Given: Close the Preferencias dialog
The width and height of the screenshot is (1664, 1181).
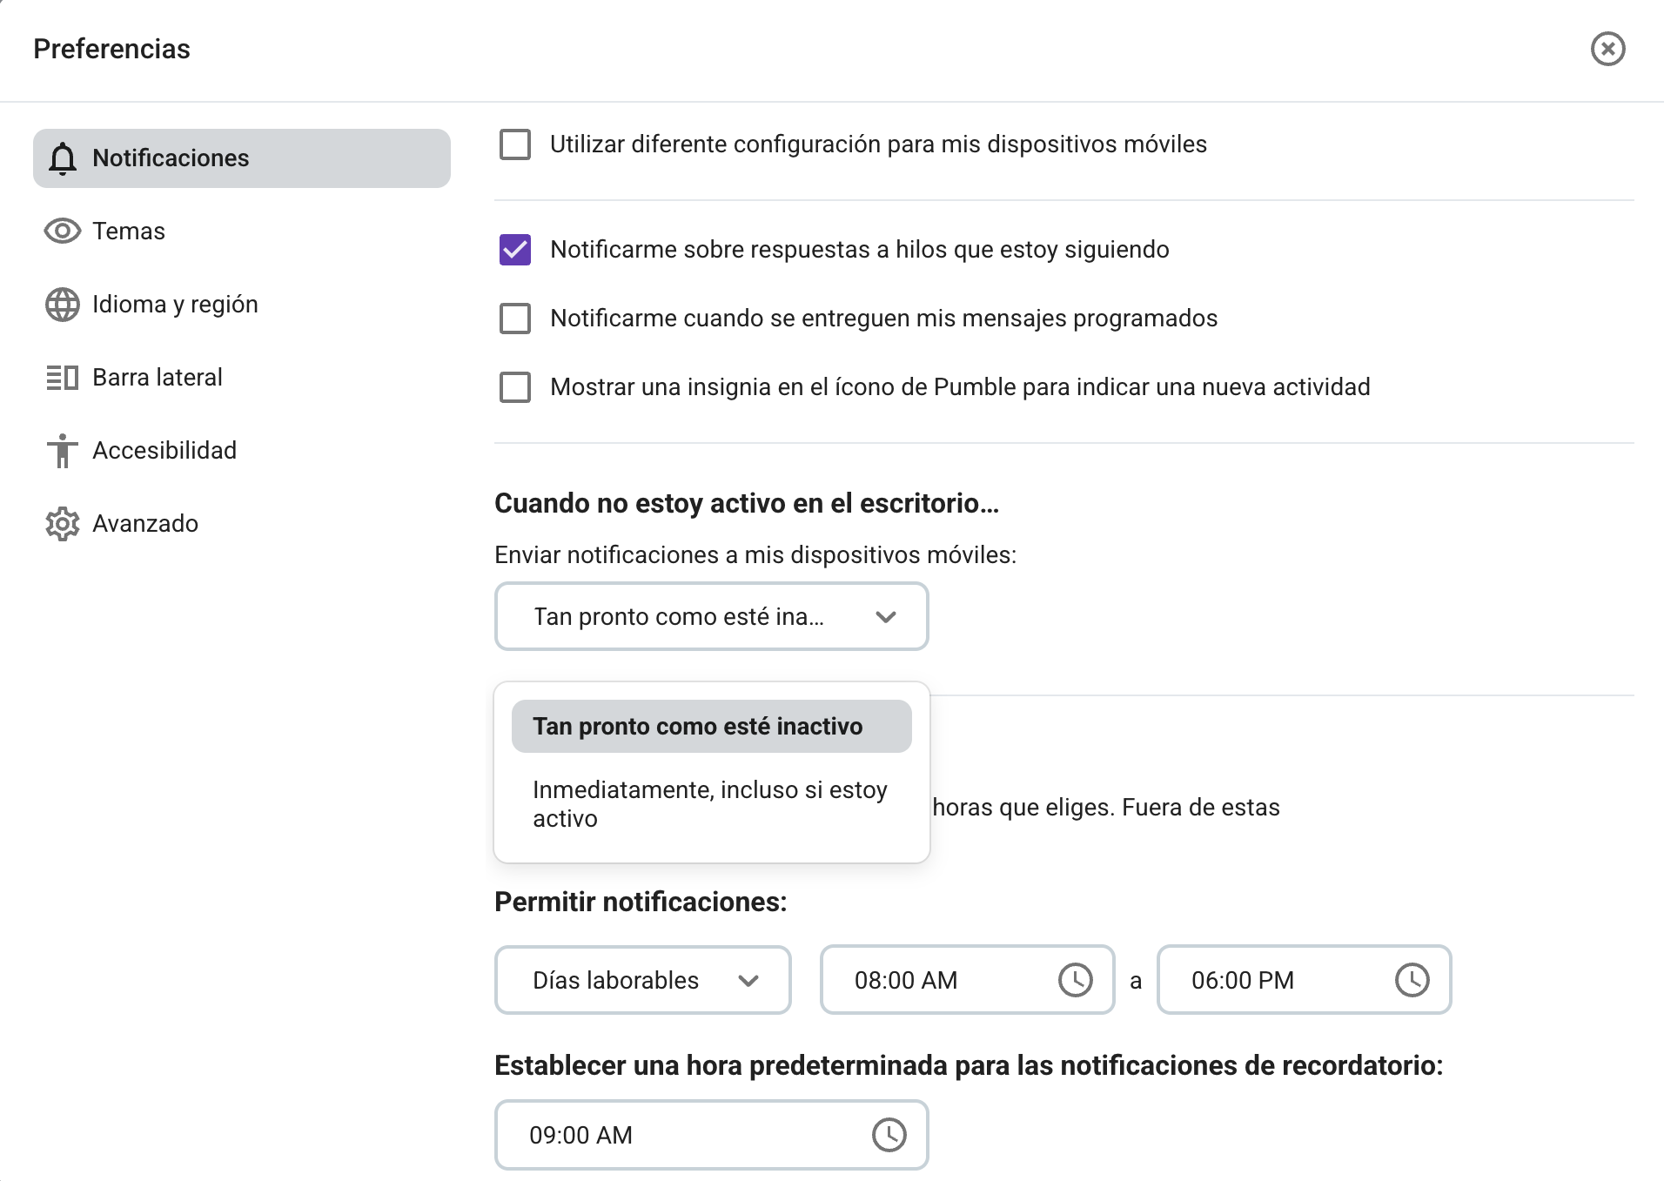Looking at the screenshot, I should (x=1607, y=49).
